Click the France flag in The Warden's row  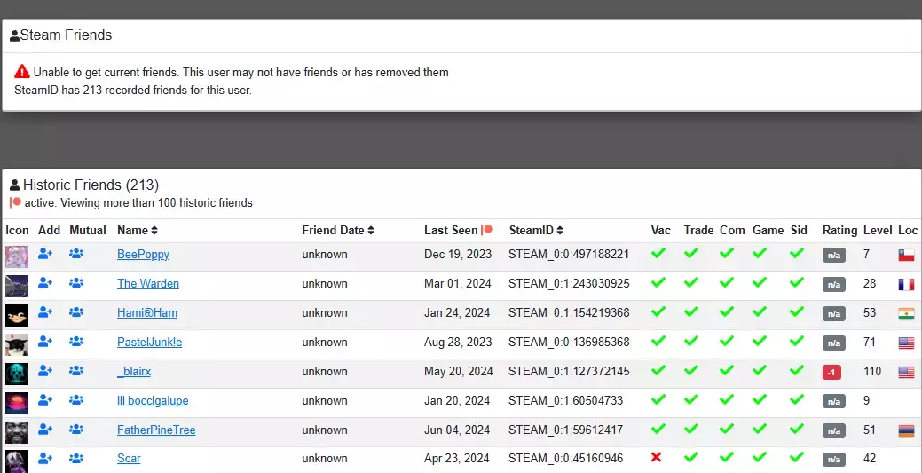point(906,284)
